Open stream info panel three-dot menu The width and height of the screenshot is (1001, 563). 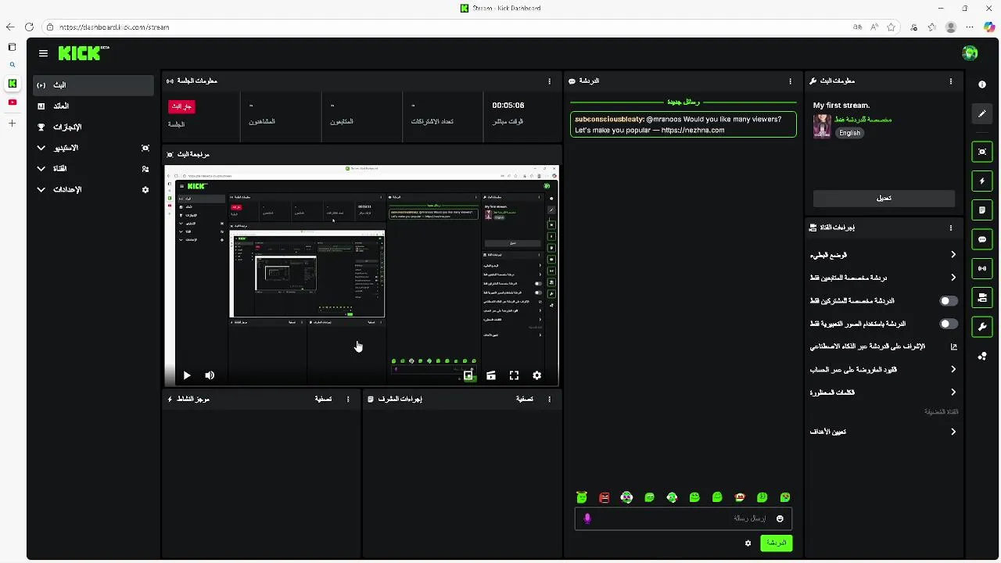point(951,81)
